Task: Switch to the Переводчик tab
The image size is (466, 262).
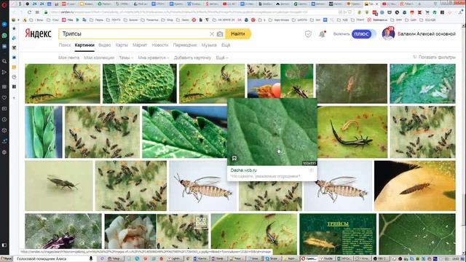Action: pos(185,45)
